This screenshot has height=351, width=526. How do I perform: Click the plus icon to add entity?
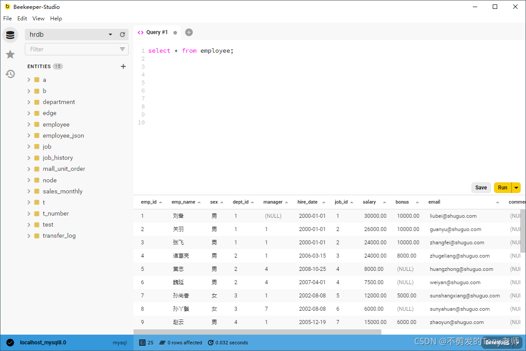coord(123,66)
